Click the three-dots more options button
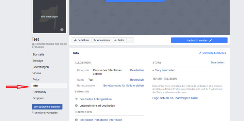Viewport: 244px width, 121px height. point(130,40)
